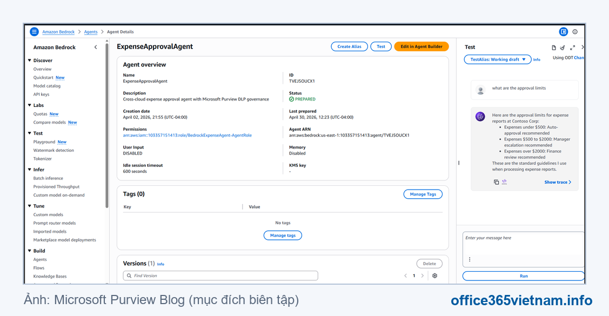
Task: Click the agent avatar icon in response
Action: [480, 117]
